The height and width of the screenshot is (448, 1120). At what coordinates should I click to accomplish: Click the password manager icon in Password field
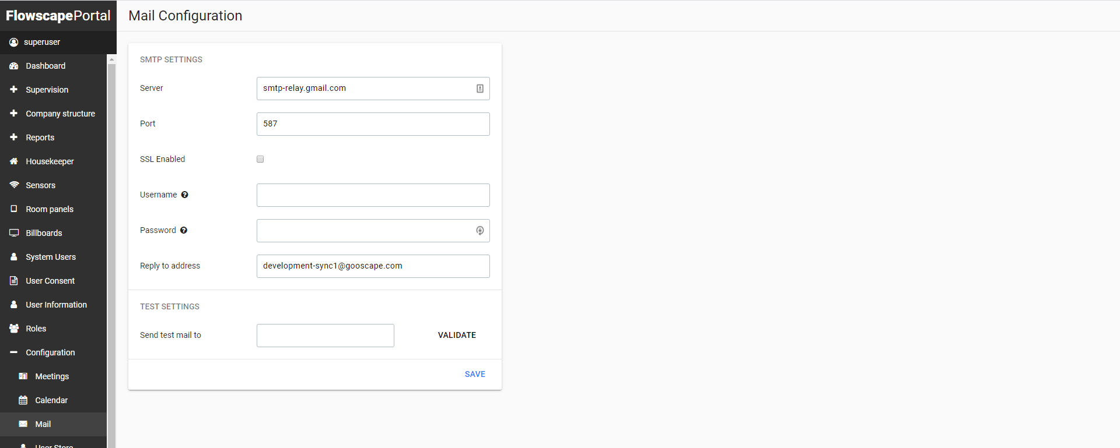(480, 231)
